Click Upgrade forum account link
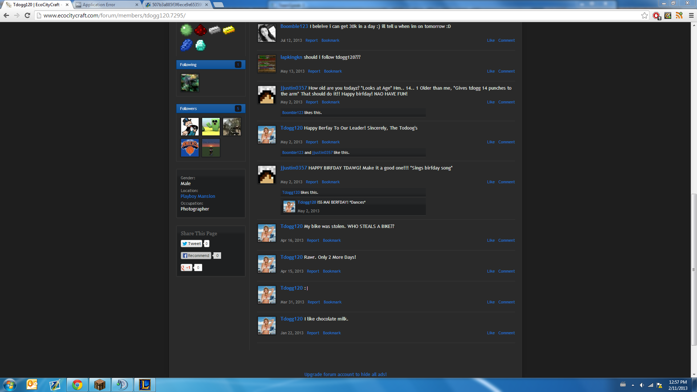 pos(345,375)
